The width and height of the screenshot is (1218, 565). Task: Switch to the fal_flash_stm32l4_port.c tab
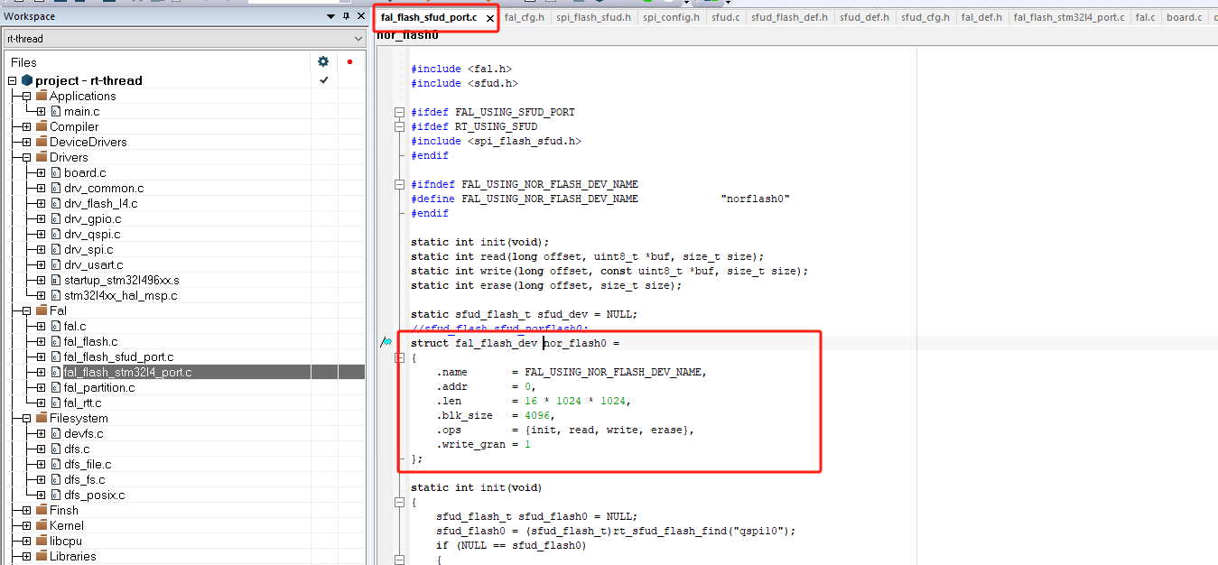[1069, 17]
